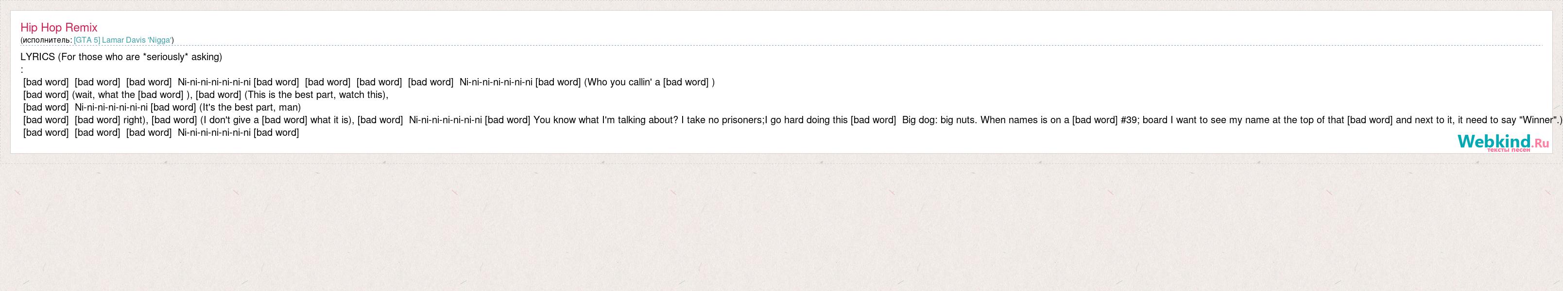Click the 'Big dog: big nuts.' phrase
Image resolution: width=1563 pixels, height=291 pixels.
click(940, 120)
